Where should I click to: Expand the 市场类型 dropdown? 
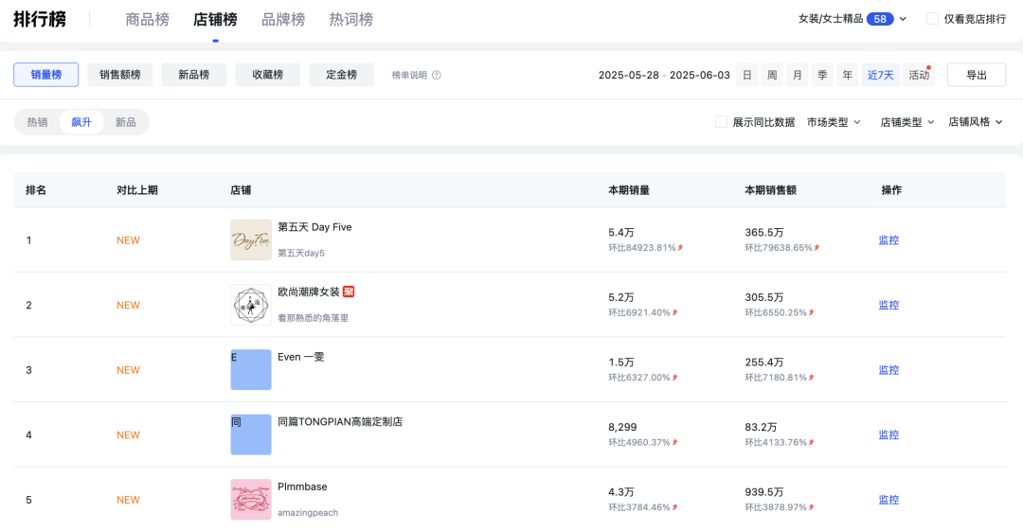coord(834,122)
